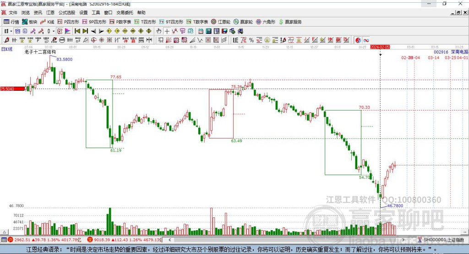Open the T四方形 tool
The height and width of the screenshot is (254, 469).
click(145, 22)
